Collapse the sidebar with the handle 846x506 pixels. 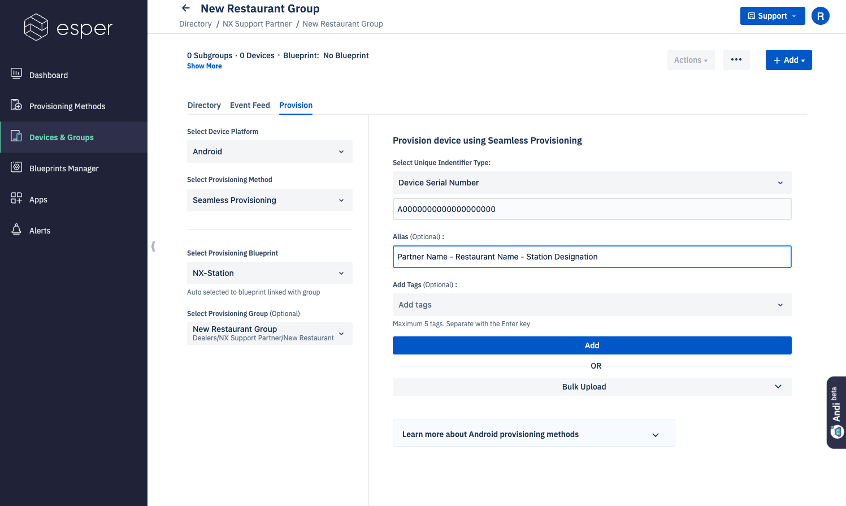pos(153,246)
